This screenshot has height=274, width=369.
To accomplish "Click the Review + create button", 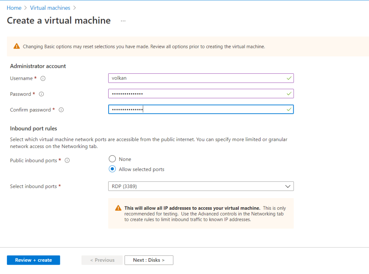I will [x=34, y=260].
